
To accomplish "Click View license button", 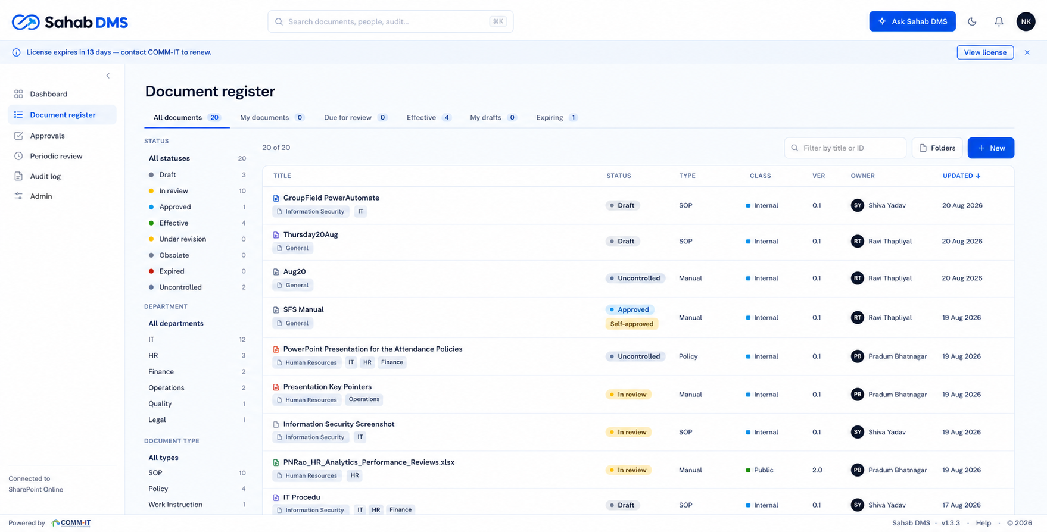I will pyautogui.click(x=985, y=52).
